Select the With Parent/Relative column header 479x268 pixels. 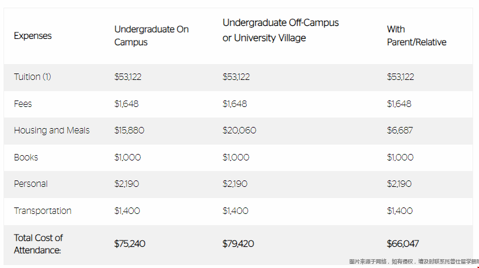pyautogui.click(x=417, y=36)
